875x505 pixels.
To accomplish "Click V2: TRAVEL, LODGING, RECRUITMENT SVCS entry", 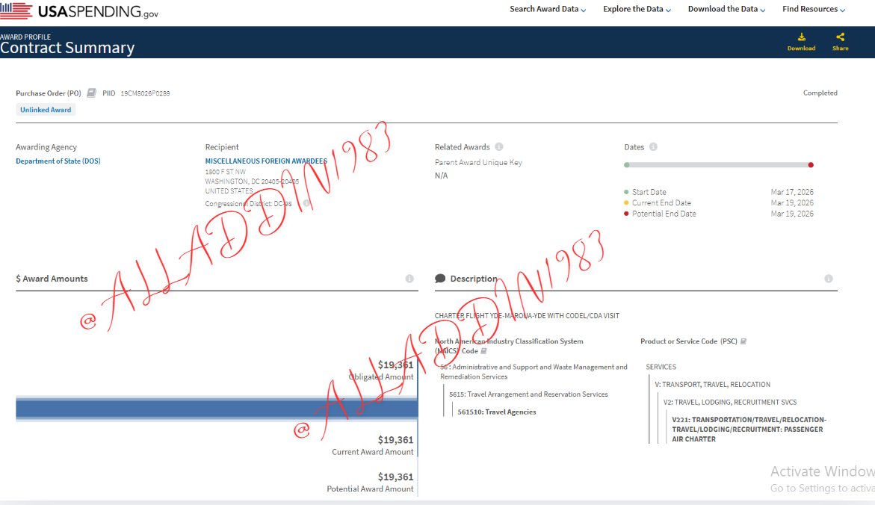I will pos(730,402).
